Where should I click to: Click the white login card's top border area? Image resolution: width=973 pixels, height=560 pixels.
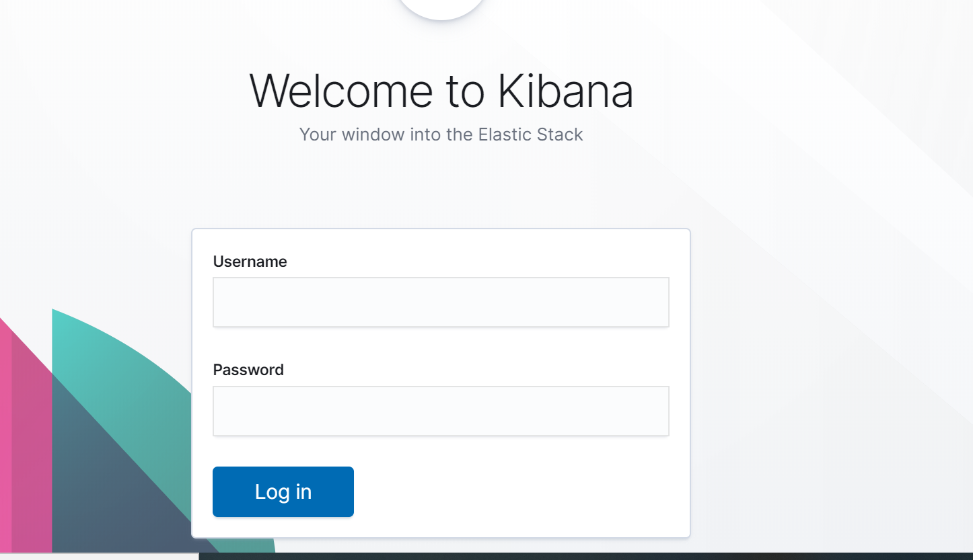(x=441, y=231)
